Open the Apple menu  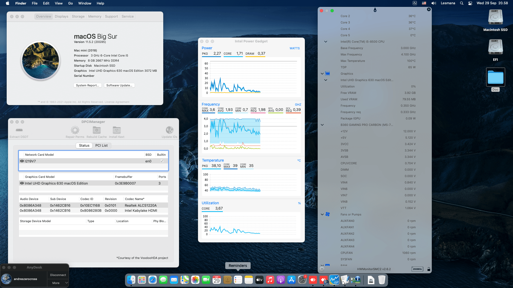coord(7,3)
